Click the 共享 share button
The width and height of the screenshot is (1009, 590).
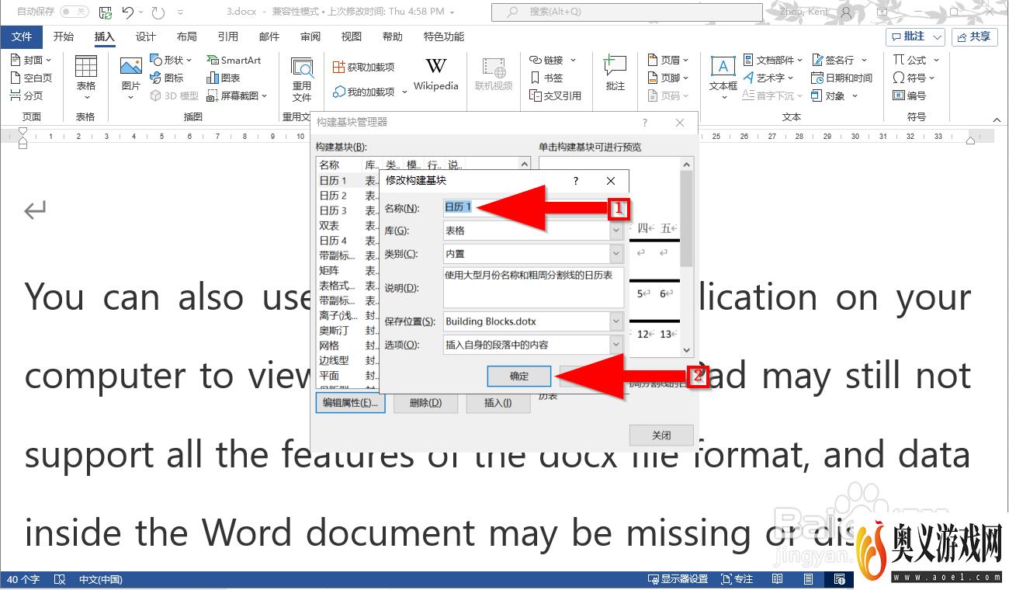pyautogui.click(x=974, y=36)
